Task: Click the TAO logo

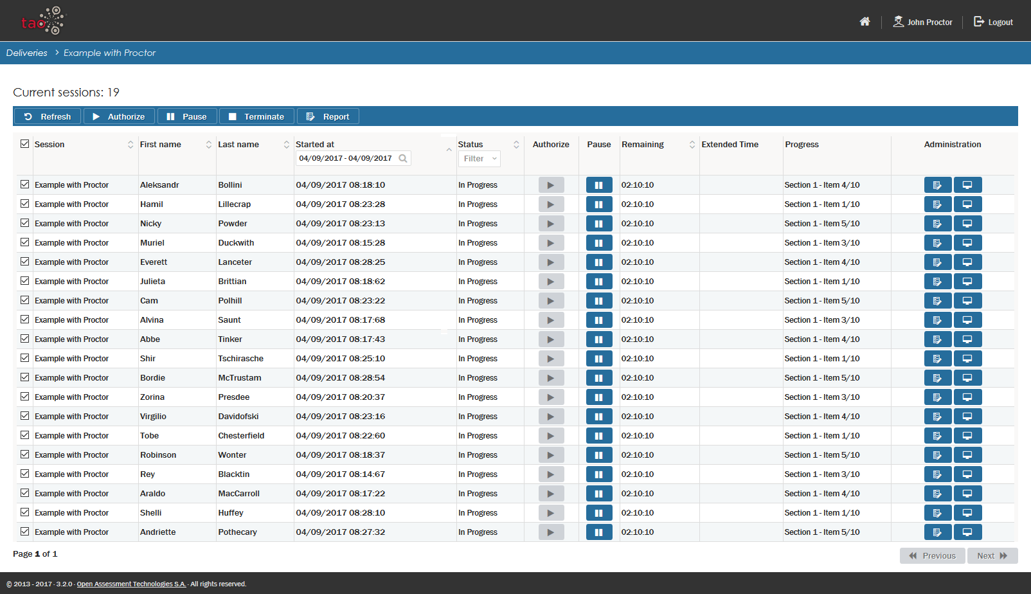Action: click(x=42, y=21)
